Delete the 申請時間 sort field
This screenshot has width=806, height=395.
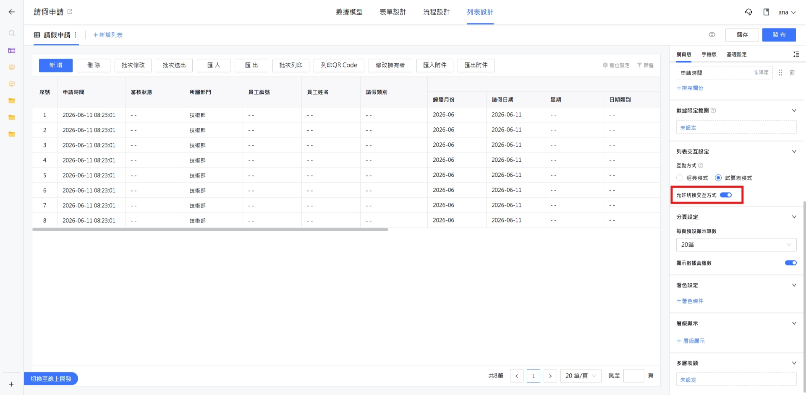tap(792, 72)
